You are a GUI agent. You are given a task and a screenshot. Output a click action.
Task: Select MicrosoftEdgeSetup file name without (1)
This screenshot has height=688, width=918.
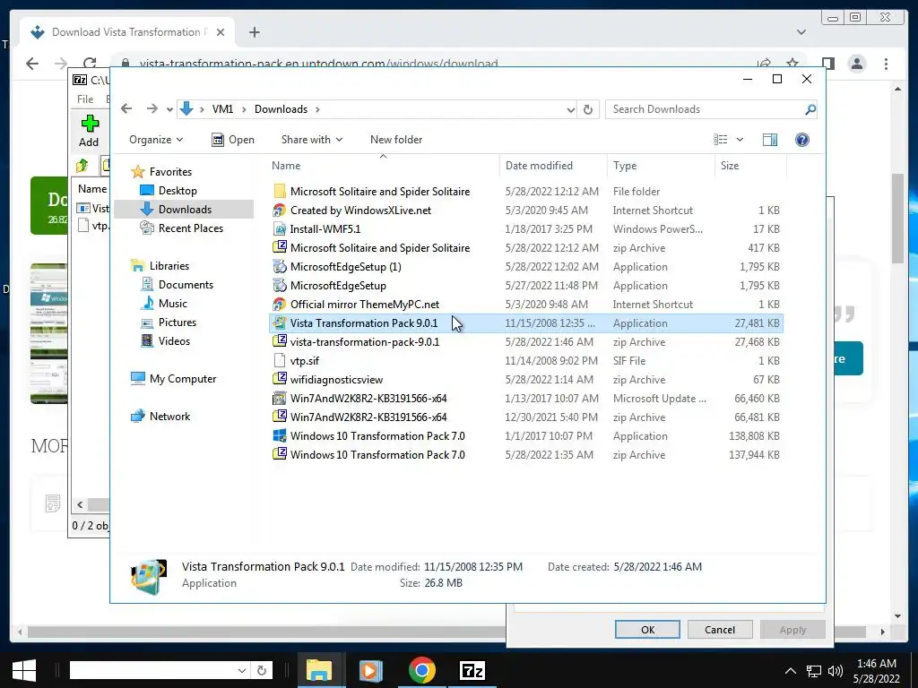(338, 286)
